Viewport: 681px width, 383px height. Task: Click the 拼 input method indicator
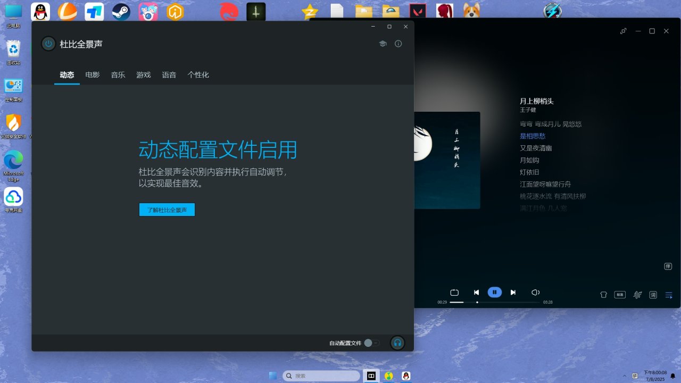(635, 376)
